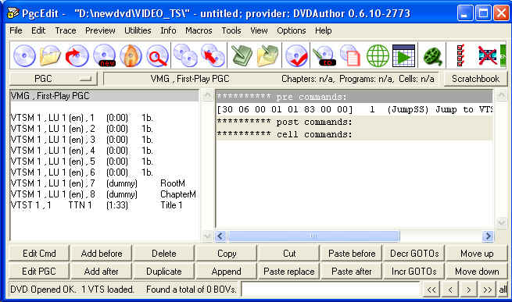Click the disc with red document icon
Image resolution: width=512 pixels, height=302 pixels.
tap(349, 55)
